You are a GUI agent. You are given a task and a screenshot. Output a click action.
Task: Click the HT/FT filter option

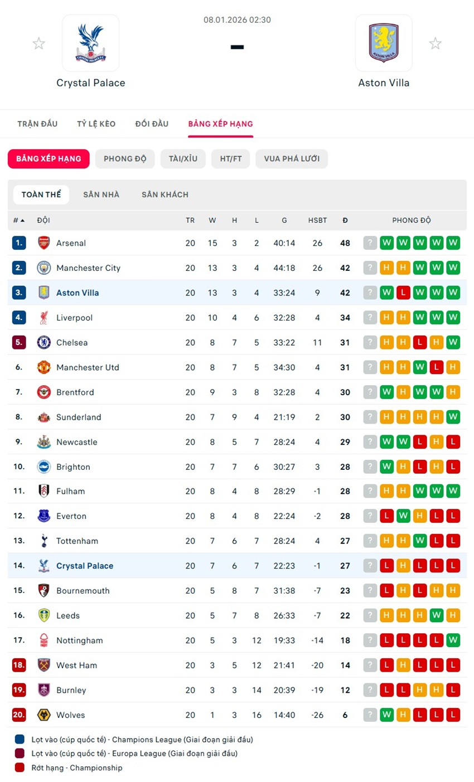230,158
